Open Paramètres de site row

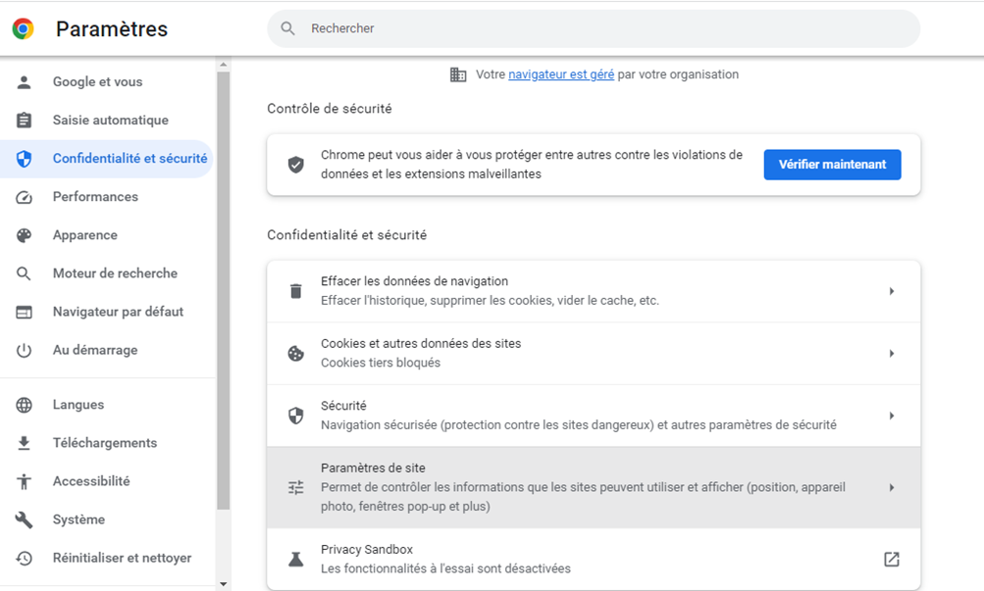coord(593,487)
